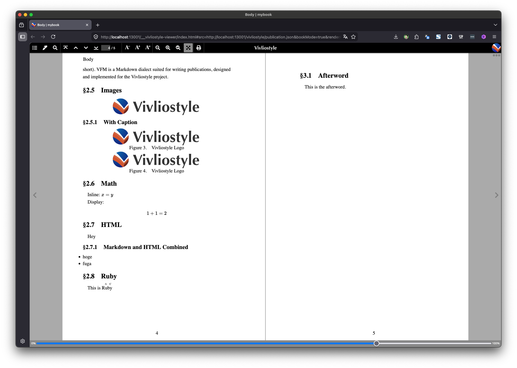Open the find-in-document search tool

point(55,48)
